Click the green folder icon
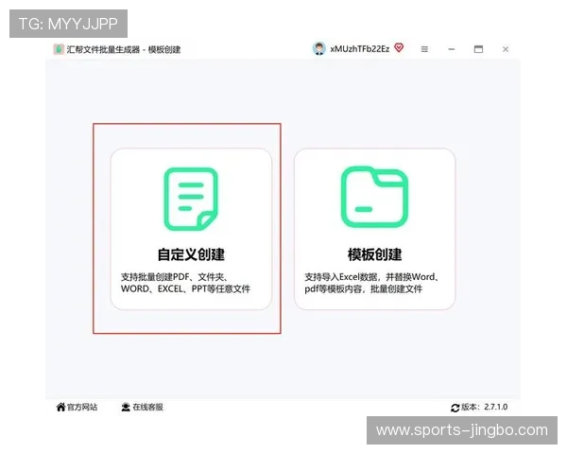The height and width of the screenshot is (454, 567). pos(374,197)
